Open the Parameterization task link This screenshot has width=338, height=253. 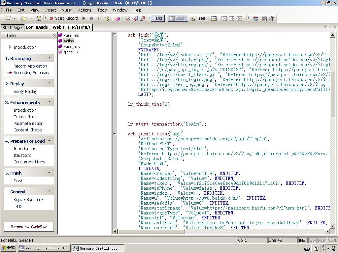[x=28, y=123]
